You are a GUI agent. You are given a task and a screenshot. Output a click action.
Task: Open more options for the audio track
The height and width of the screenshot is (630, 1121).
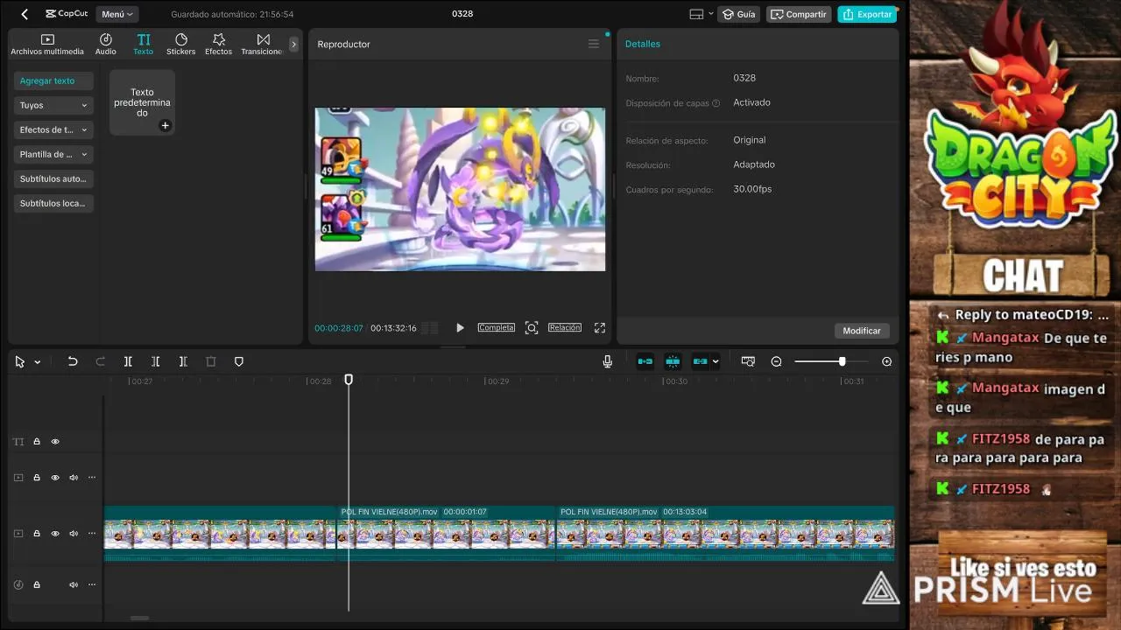coord(92,584)
